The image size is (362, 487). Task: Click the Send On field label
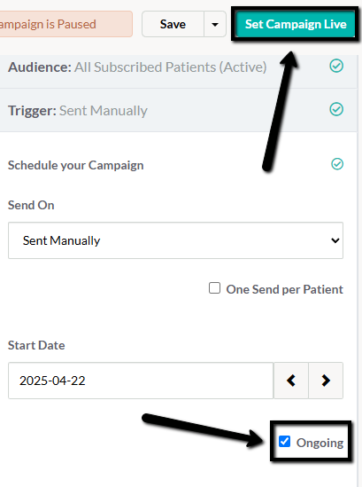[x=31, y=205]
